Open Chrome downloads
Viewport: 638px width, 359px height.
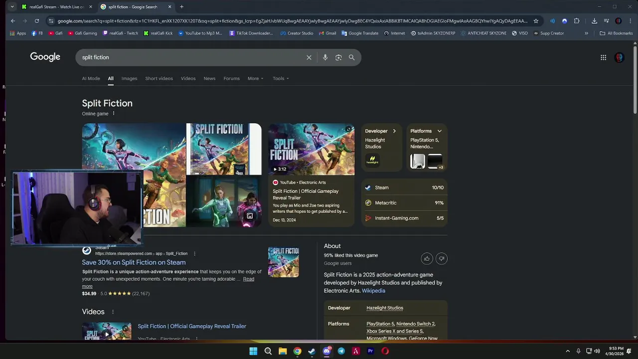[x=594, y=21]
